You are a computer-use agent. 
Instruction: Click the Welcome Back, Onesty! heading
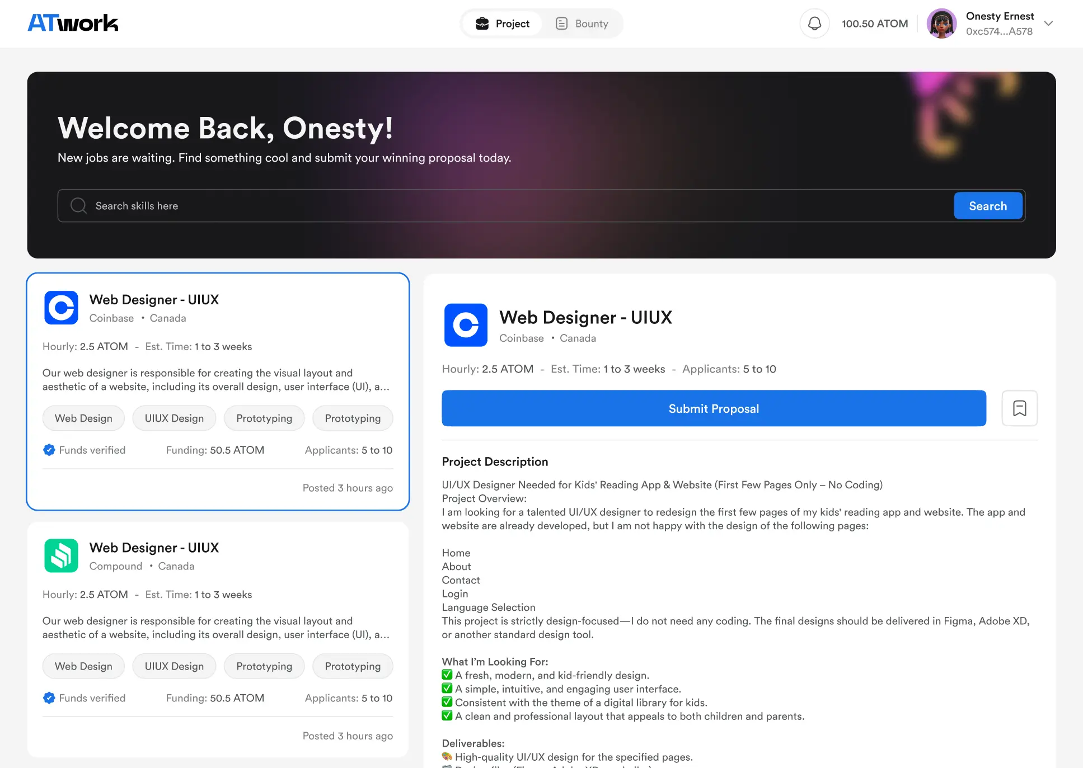coord(226,128)
